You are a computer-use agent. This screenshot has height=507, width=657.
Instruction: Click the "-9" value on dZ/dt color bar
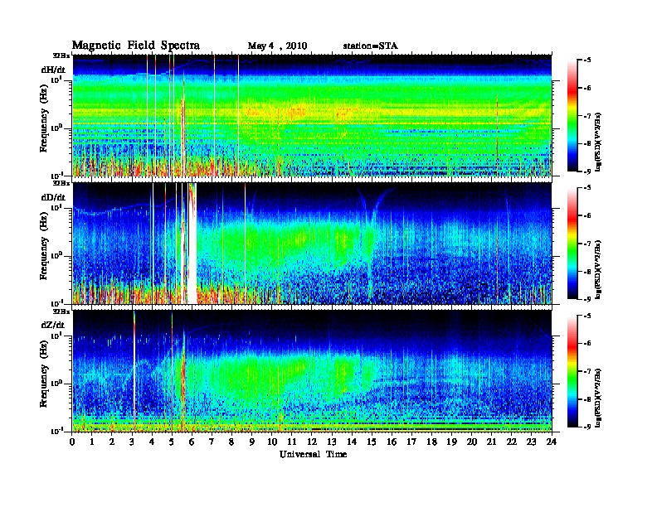pyautogui.click(x=586, y=427)
